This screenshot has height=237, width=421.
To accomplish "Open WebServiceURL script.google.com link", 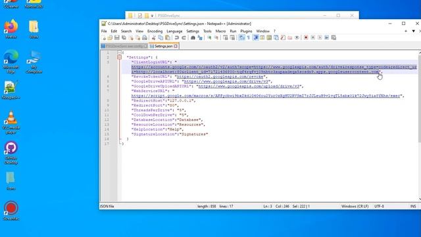I will [266, 96].
